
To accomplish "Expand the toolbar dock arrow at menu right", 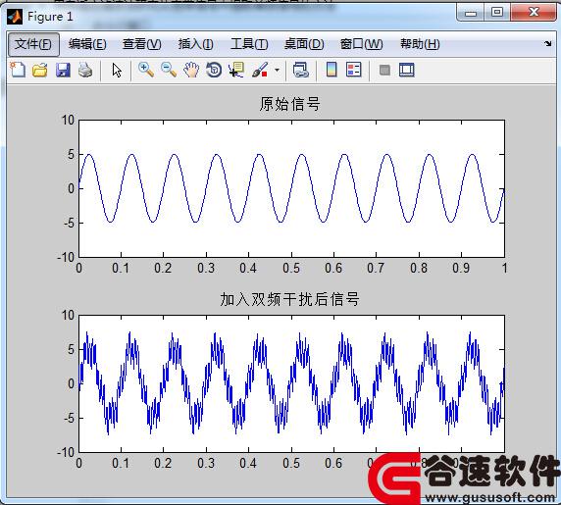I will 548,43.
